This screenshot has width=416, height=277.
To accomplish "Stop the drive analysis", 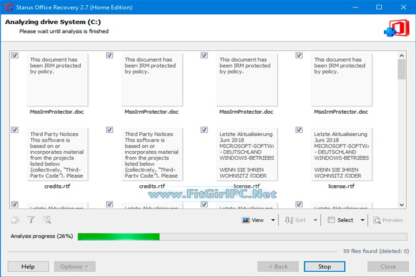I will pyautogui.click(x=325, y=267).
